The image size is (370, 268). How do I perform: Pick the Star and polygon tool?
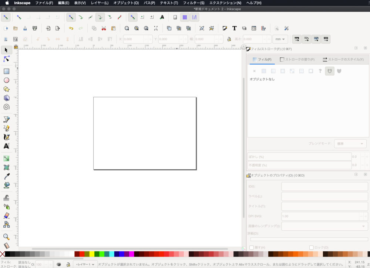coord(6,89)
